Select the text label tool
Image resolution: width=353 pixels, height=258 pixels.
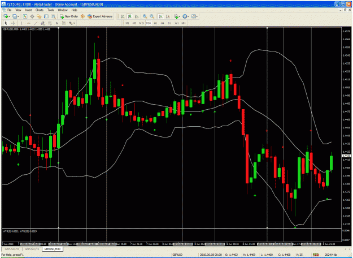click(64, 23)
